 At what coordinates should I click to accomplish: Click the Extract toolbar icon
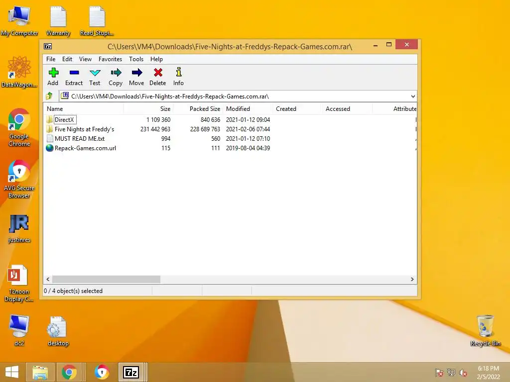click(74, 73)
